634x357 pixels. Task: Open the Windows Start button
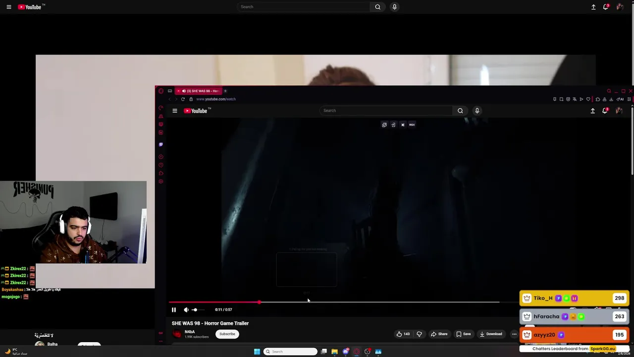257,352
